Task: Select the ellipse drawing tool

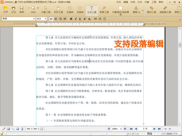Action: coord(17,129)
